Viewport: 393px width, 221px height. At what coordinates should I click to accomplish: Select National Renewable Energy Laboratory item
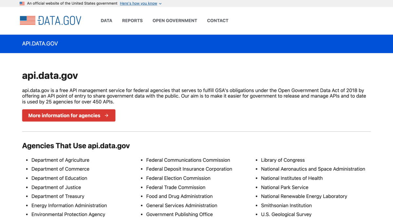(304, 196)
